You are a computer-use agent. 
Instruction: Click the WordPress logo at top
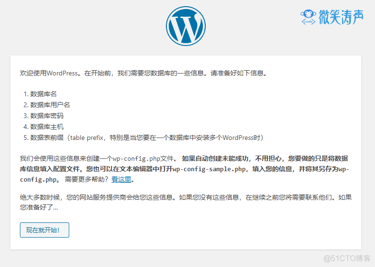(186, 26)
